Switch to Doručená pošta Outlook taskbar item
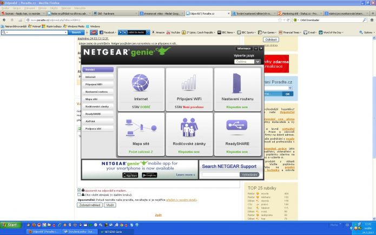The height and width of the screenshot is (235, 376). pyautogui.click(x=80, y=232)
